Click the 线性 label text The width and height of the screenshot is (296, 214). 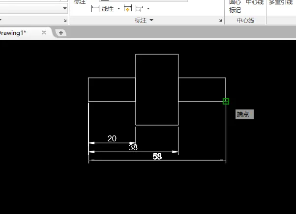point(108,9)
